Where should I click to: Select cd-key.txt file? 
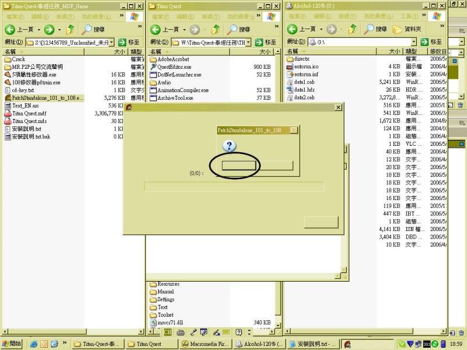tap(19, 90)
